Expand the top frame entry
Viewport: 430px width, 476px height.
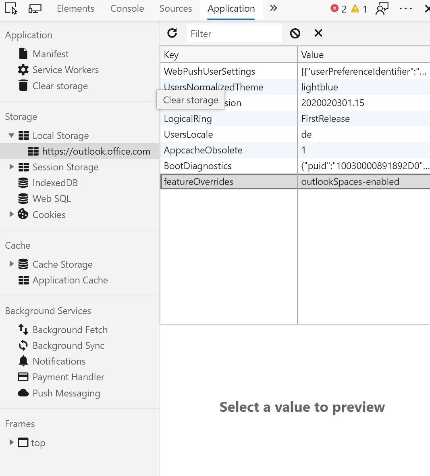tap(11, 442)
